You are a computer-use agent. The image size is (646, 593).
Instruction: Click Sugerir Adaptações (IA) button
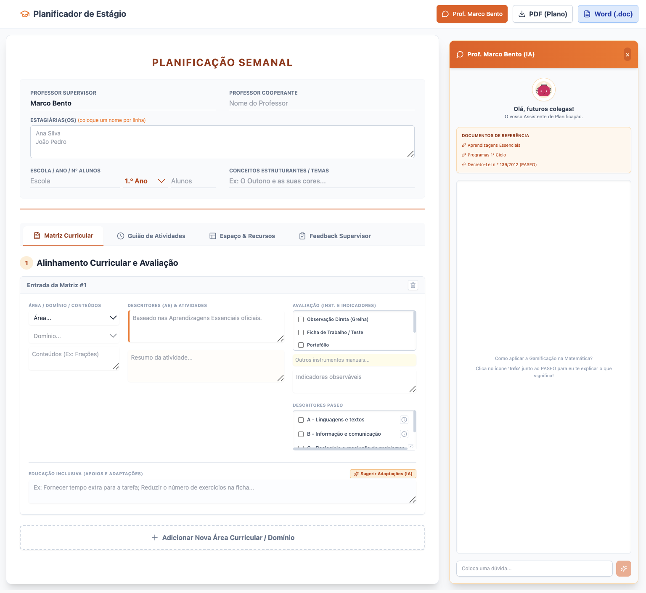point(383,474)
